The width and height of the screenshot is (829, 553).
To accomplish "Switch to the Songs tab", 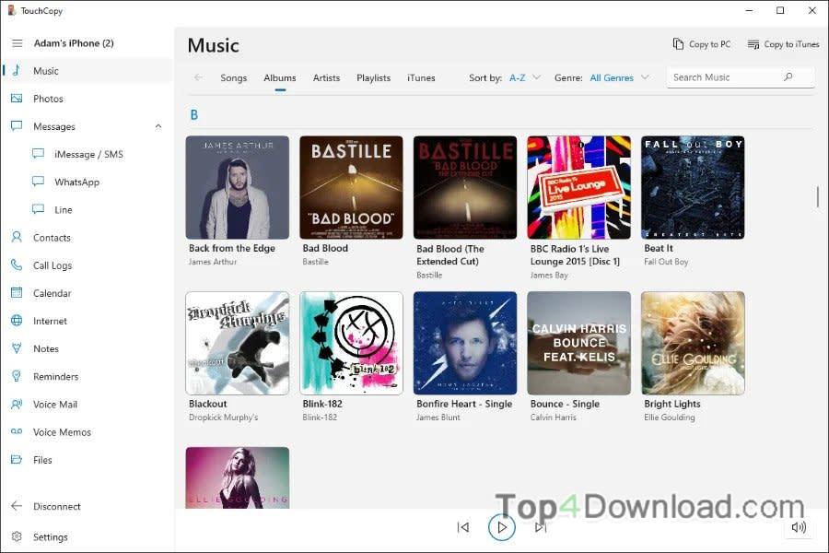I will (x=234, y=77).
